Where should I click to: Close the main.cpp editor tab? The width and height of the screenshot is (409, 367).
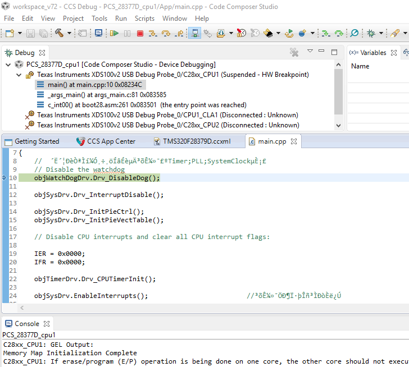pyautogui.click(x=294, y=141)
